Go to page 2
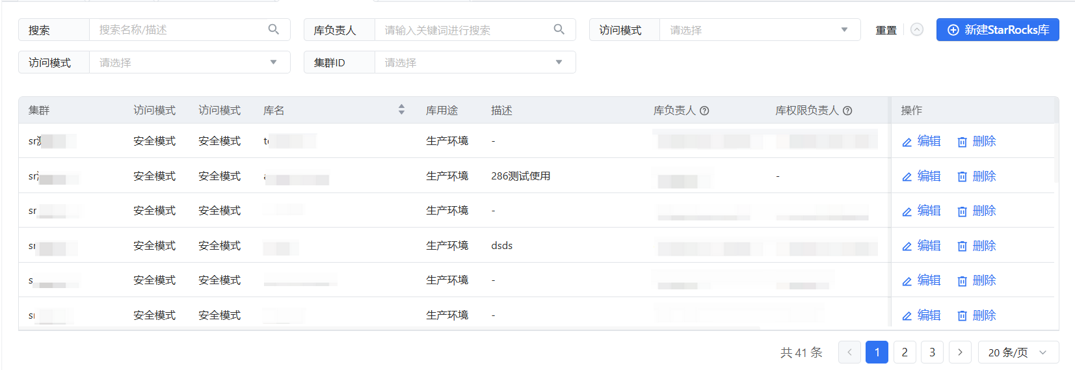This screenshot has width=1075, height=370. coord(905,352)
